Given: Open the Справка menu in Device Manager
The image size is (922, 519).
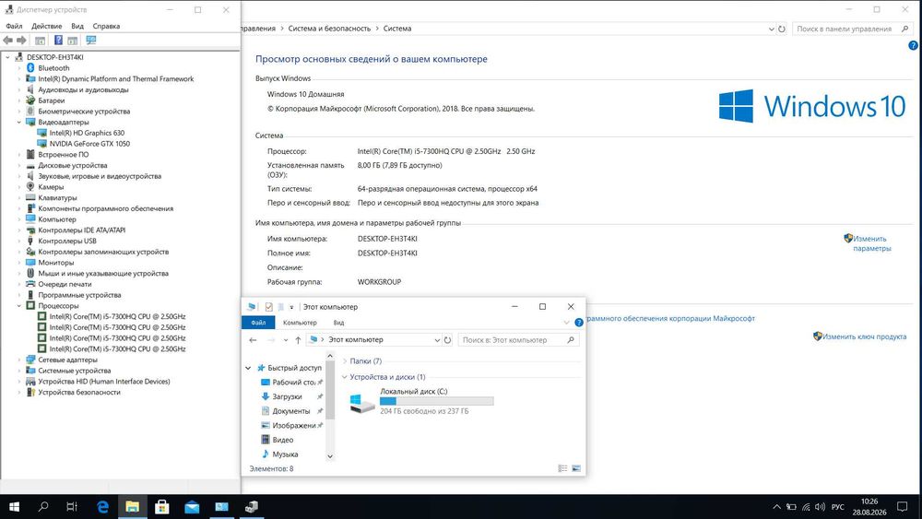Looking at the screenshot, I should (106, 26).
